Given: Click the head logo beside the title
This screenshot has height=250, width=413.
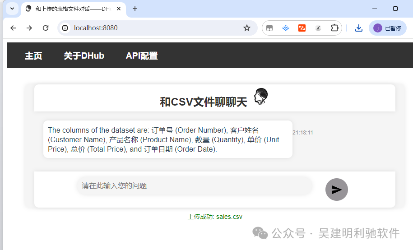Looking at the screenshot, I should [x=261, y=97].
